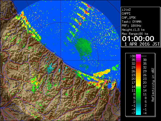Pick the bright green 11–14 dBZ swatch

click(138, 90)
